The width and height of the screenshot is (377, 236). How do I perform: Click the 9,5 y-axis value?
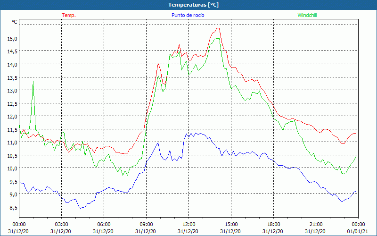point(14,181)
